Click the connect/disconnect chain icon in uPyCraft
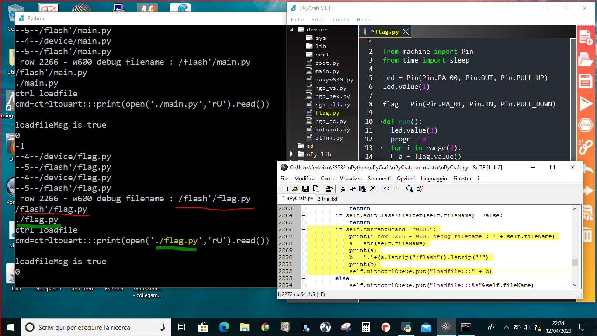The height and width of the screenshot is (336, 597). click(586, 147)
